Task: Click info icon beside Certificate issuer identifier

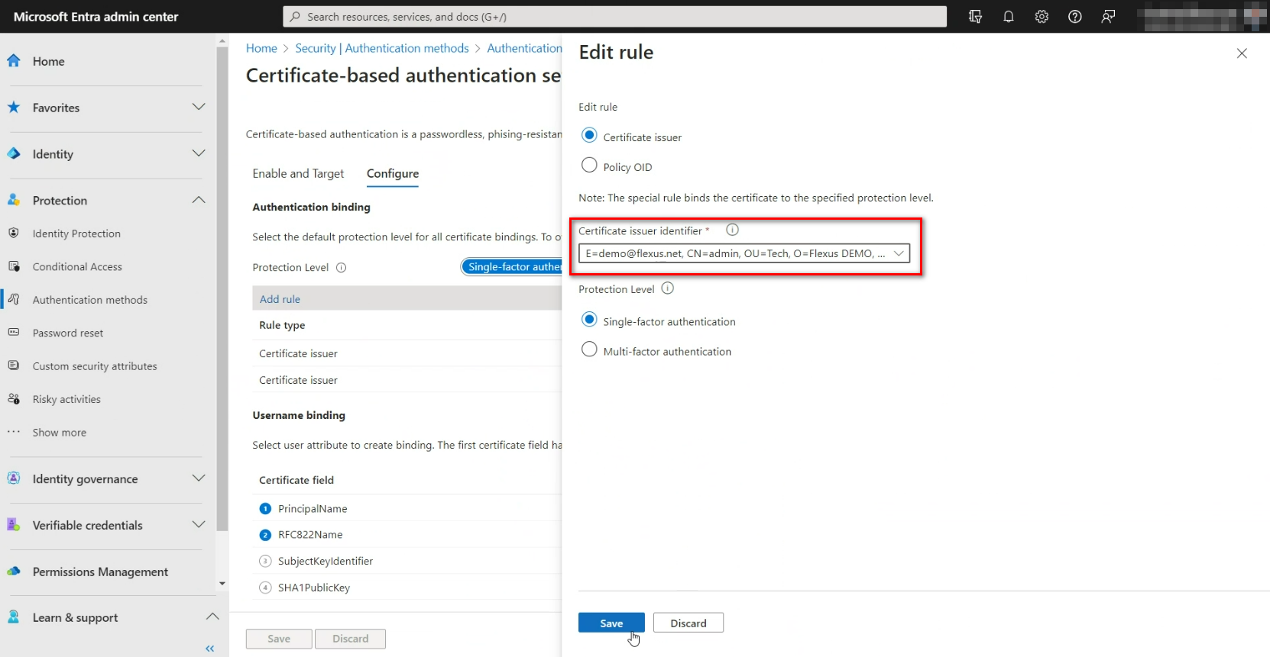Action: [x=732, y=230]
